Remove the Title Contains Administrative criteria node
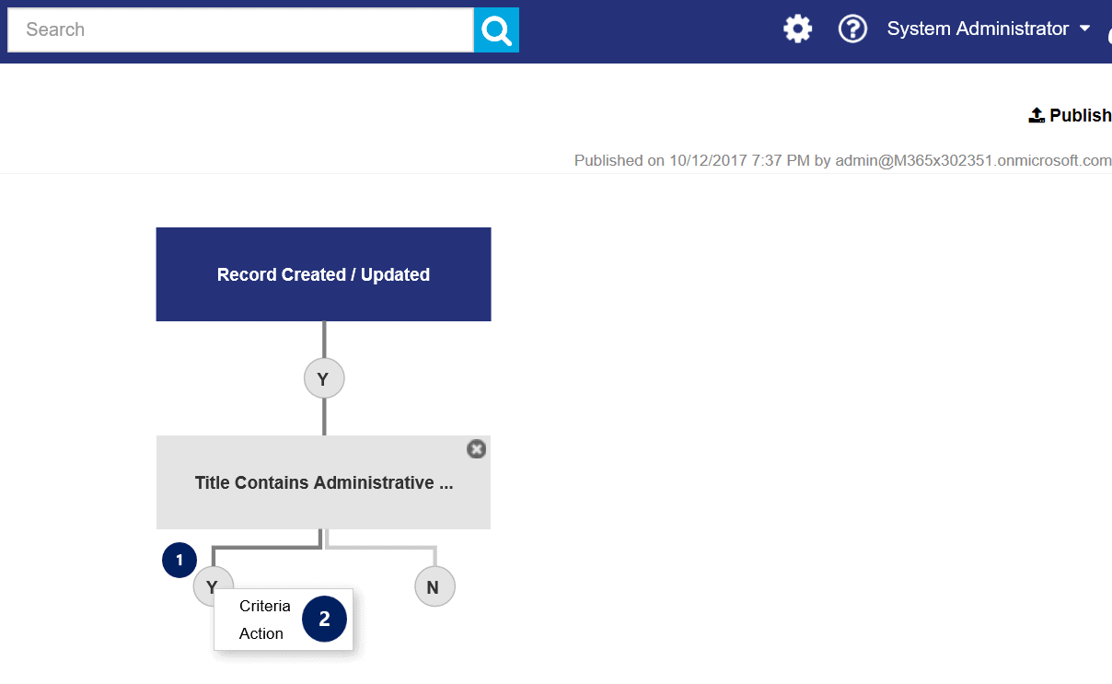The width and height of the screenshot is (1112, 684). tap(476, 448)
